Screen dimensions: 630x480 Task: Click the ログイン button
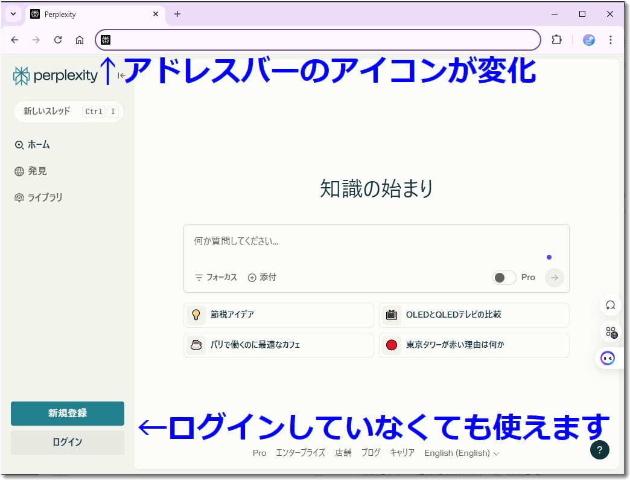pyautogui.click(x=68, y=442)
